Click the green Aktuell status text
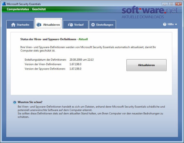Screen dimensions: 184x143 pos(83,39)
